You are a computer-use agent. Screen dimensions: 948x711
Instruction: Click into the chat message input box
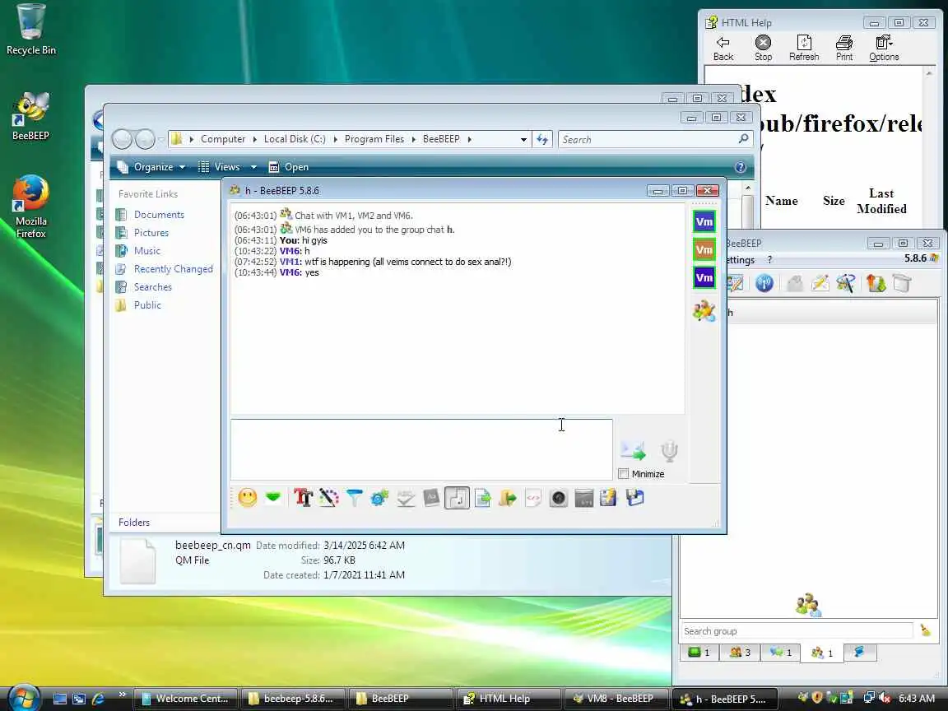point(421,449)
